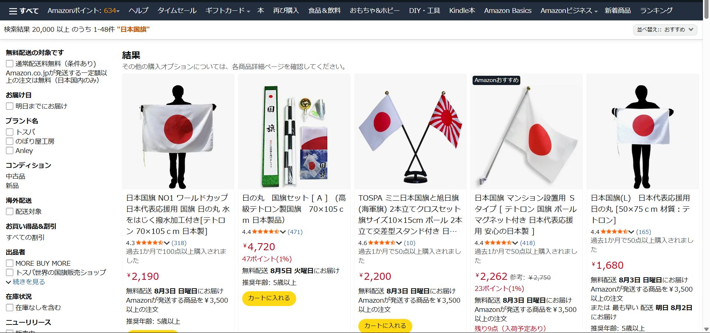Viewport: 710px width, 333px height.
Task: Click star rating of 日の丸 国旗セット
Action: point(264,232)
